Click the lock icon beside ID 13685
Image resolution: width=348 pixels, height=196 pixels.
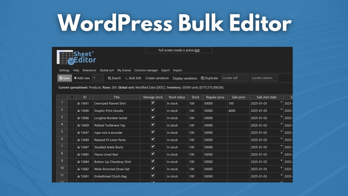[x=79, y=155]
